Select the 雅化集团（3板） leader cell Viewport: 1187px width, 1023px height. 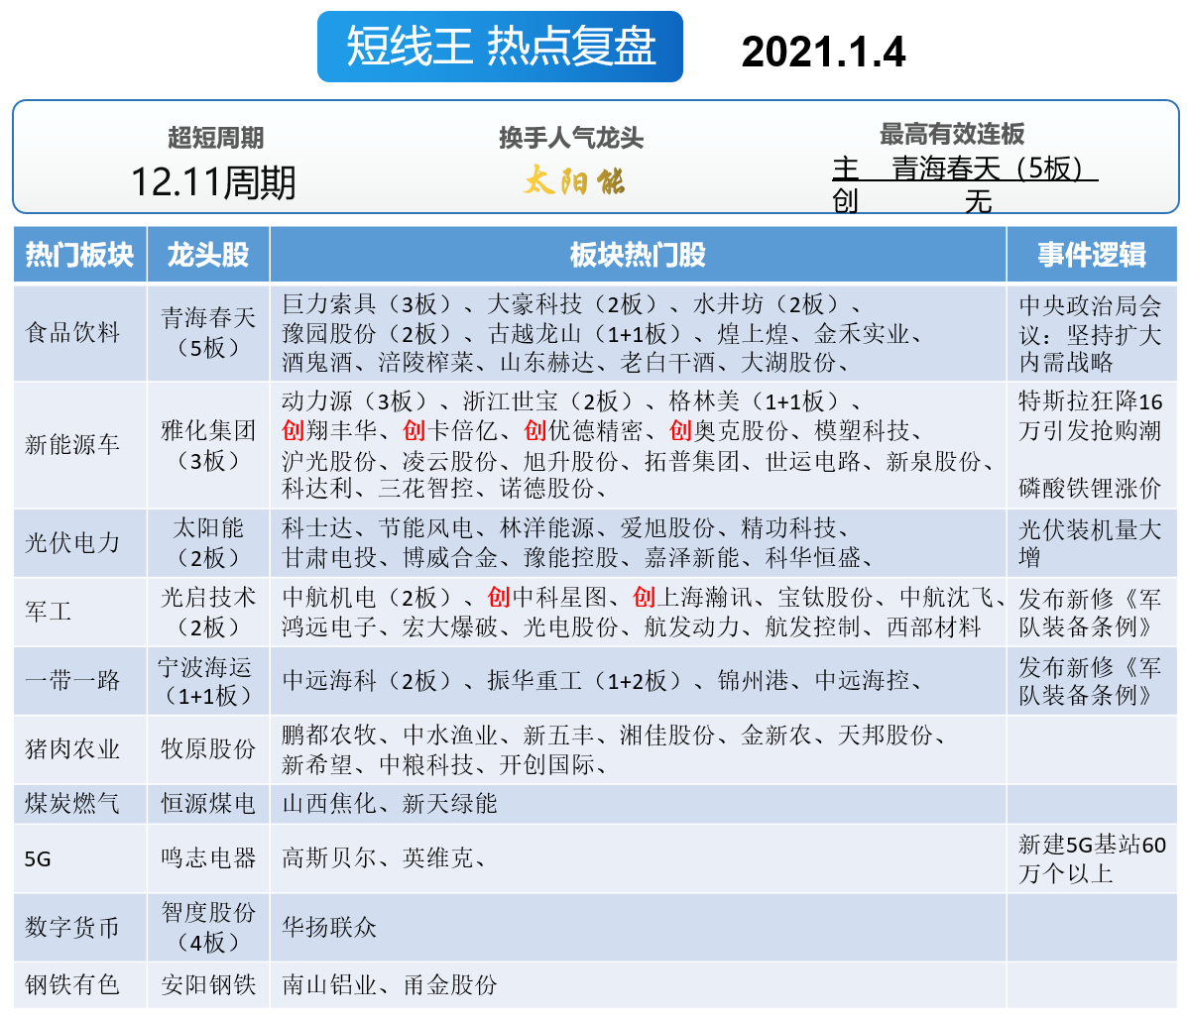click(x=208, y=445)
